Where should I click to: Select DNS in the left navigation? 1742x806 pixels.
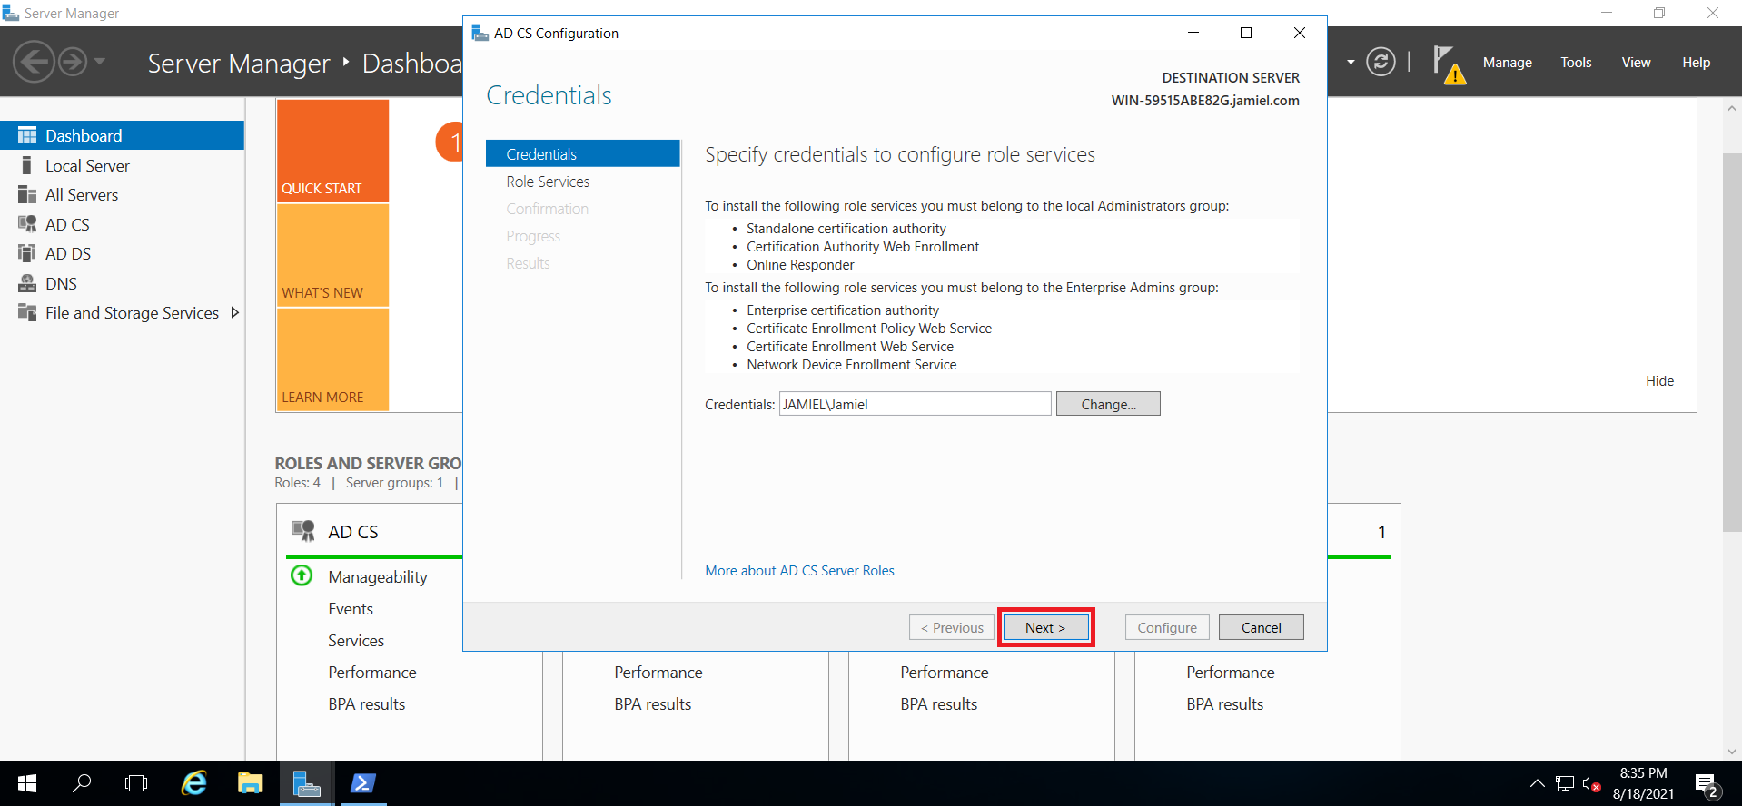[x=122, y=283]
